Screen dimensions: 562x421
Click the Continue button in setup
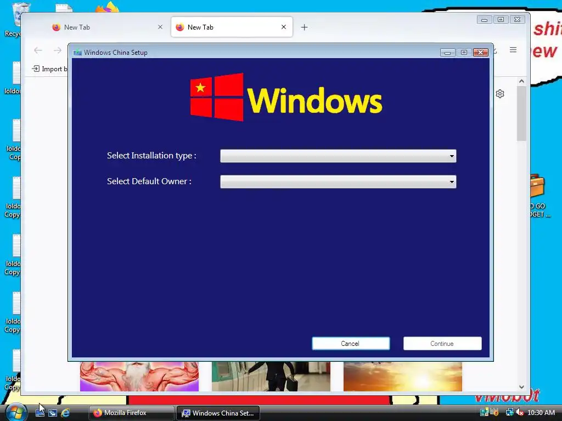pyautogui.click(x=442, y=344)
